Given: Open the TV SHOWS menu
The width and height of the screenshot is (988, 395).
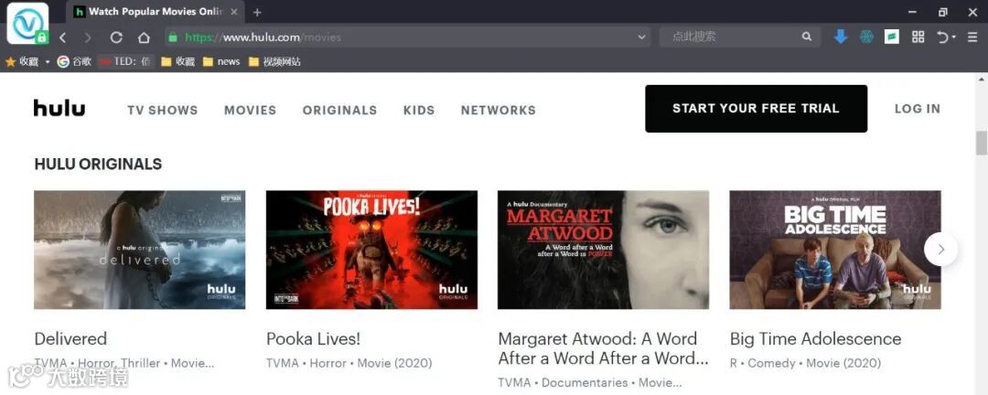Looking at the screenshot, I should [163, 111].
